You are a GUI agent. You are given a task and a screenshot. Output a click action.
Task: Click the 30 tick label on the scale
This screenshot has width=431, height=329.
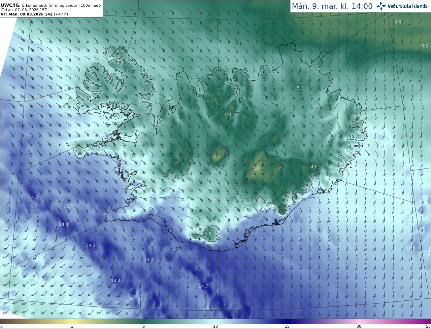[x=359, y=326]
